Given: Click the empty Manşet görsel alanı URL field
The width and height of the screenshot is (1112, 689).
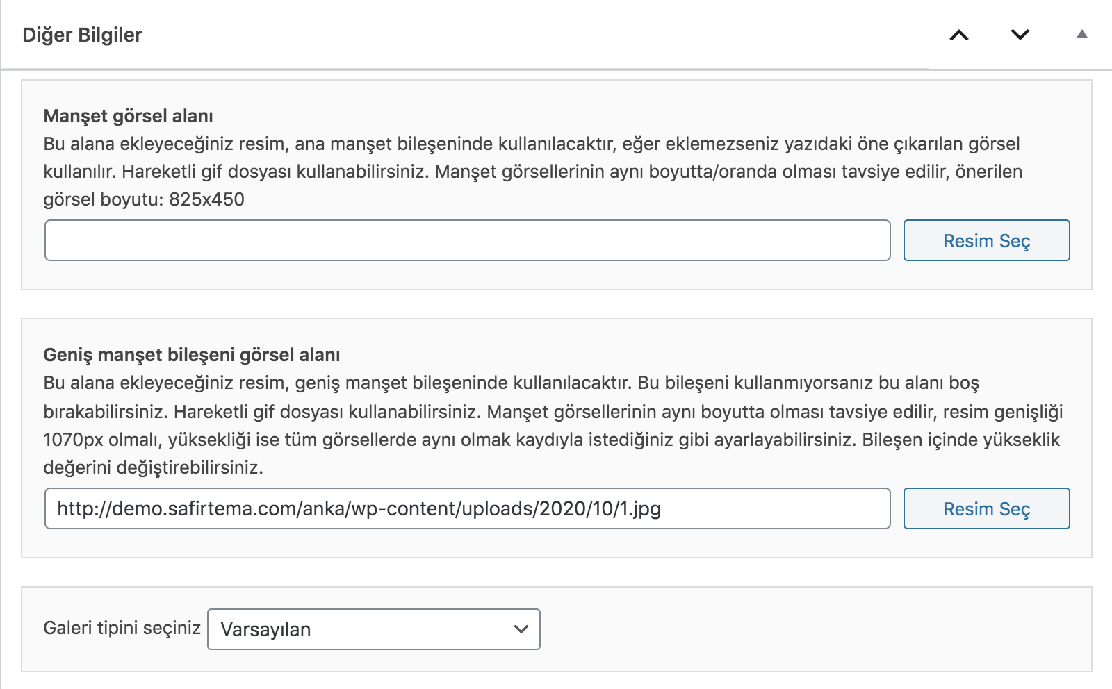Looking at the screenshot, I should [x=467, y=240].
